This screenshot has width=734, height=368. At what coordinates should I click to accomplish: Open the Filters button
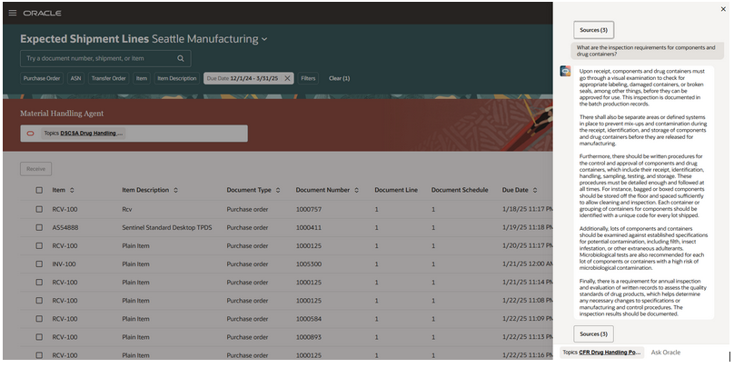coord(308,78)
